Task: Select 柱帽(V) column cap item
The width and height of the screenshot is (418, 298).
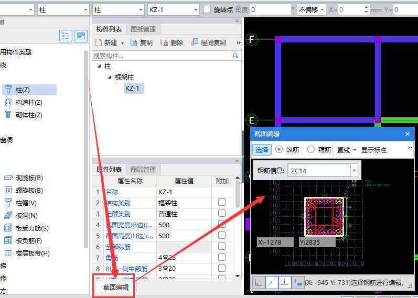Action: (x=21, y=203)
